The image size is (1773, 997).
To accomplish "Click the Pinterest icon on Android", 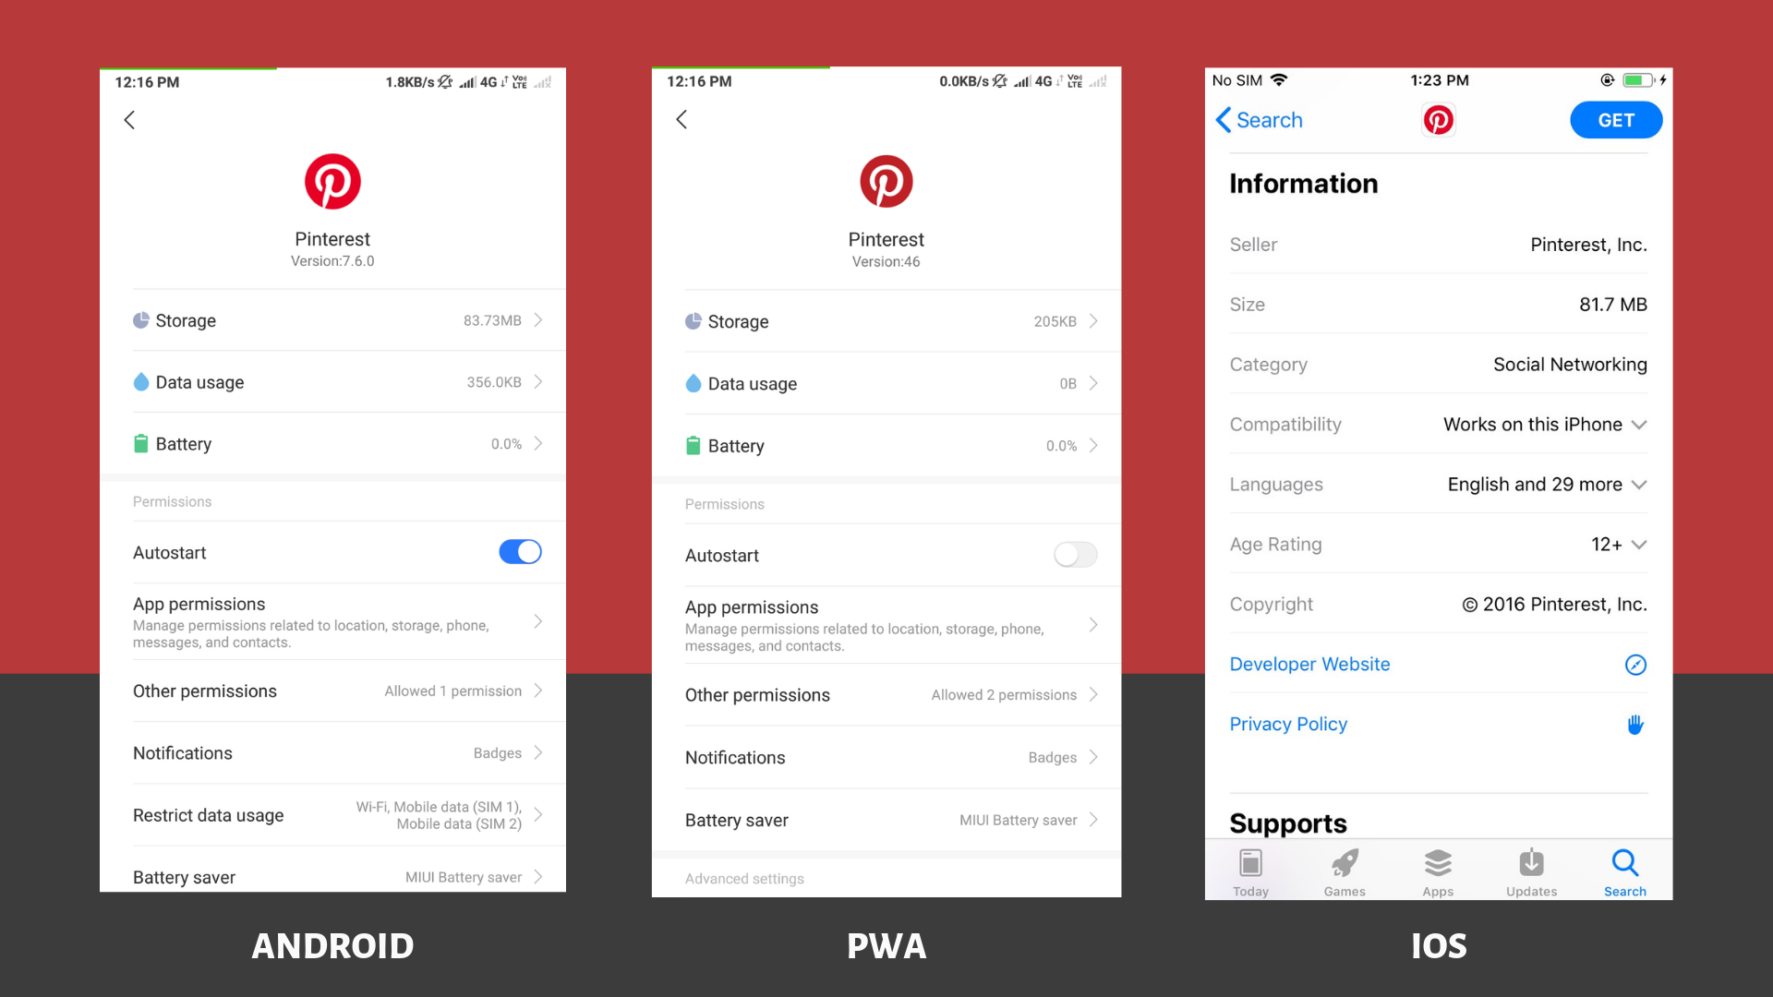I will (330, 181).
